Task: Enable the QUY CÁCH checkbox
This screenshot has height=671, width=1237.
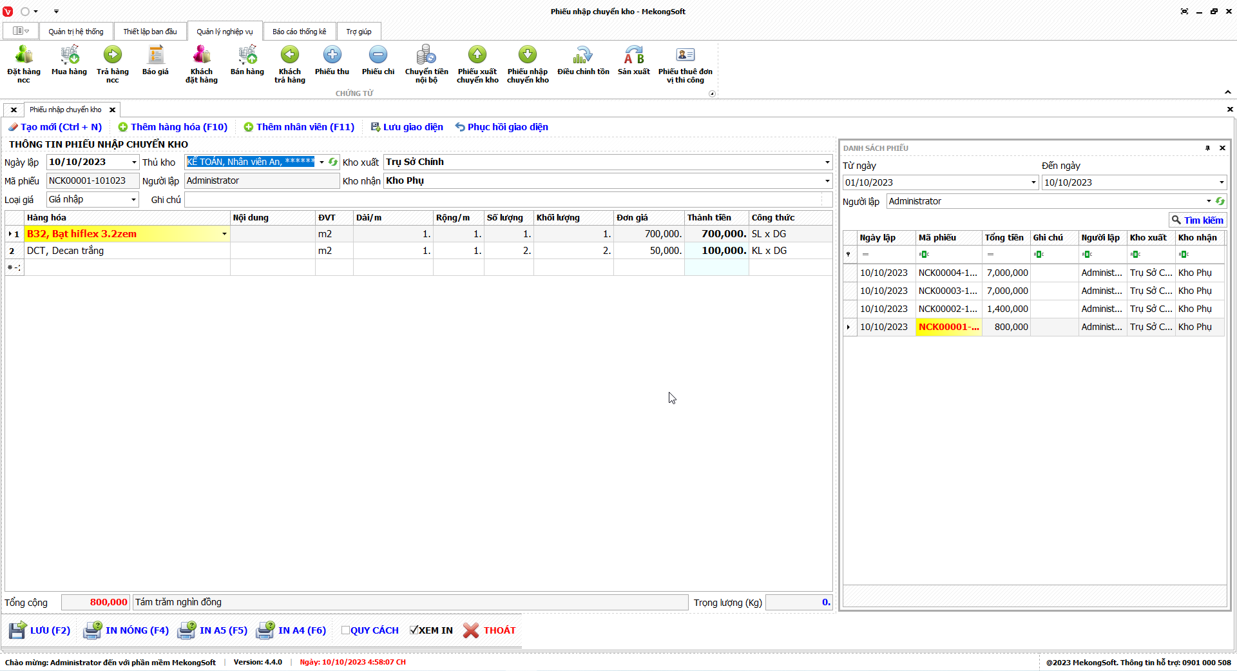Action: 346,630
